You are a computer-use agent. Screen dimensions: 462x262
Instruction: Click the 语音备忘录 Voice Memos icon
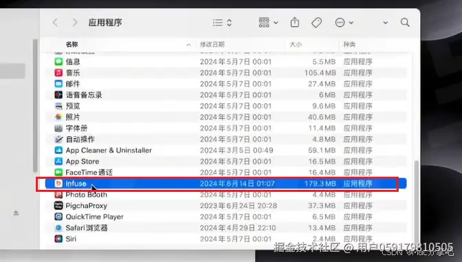point(59,95)
